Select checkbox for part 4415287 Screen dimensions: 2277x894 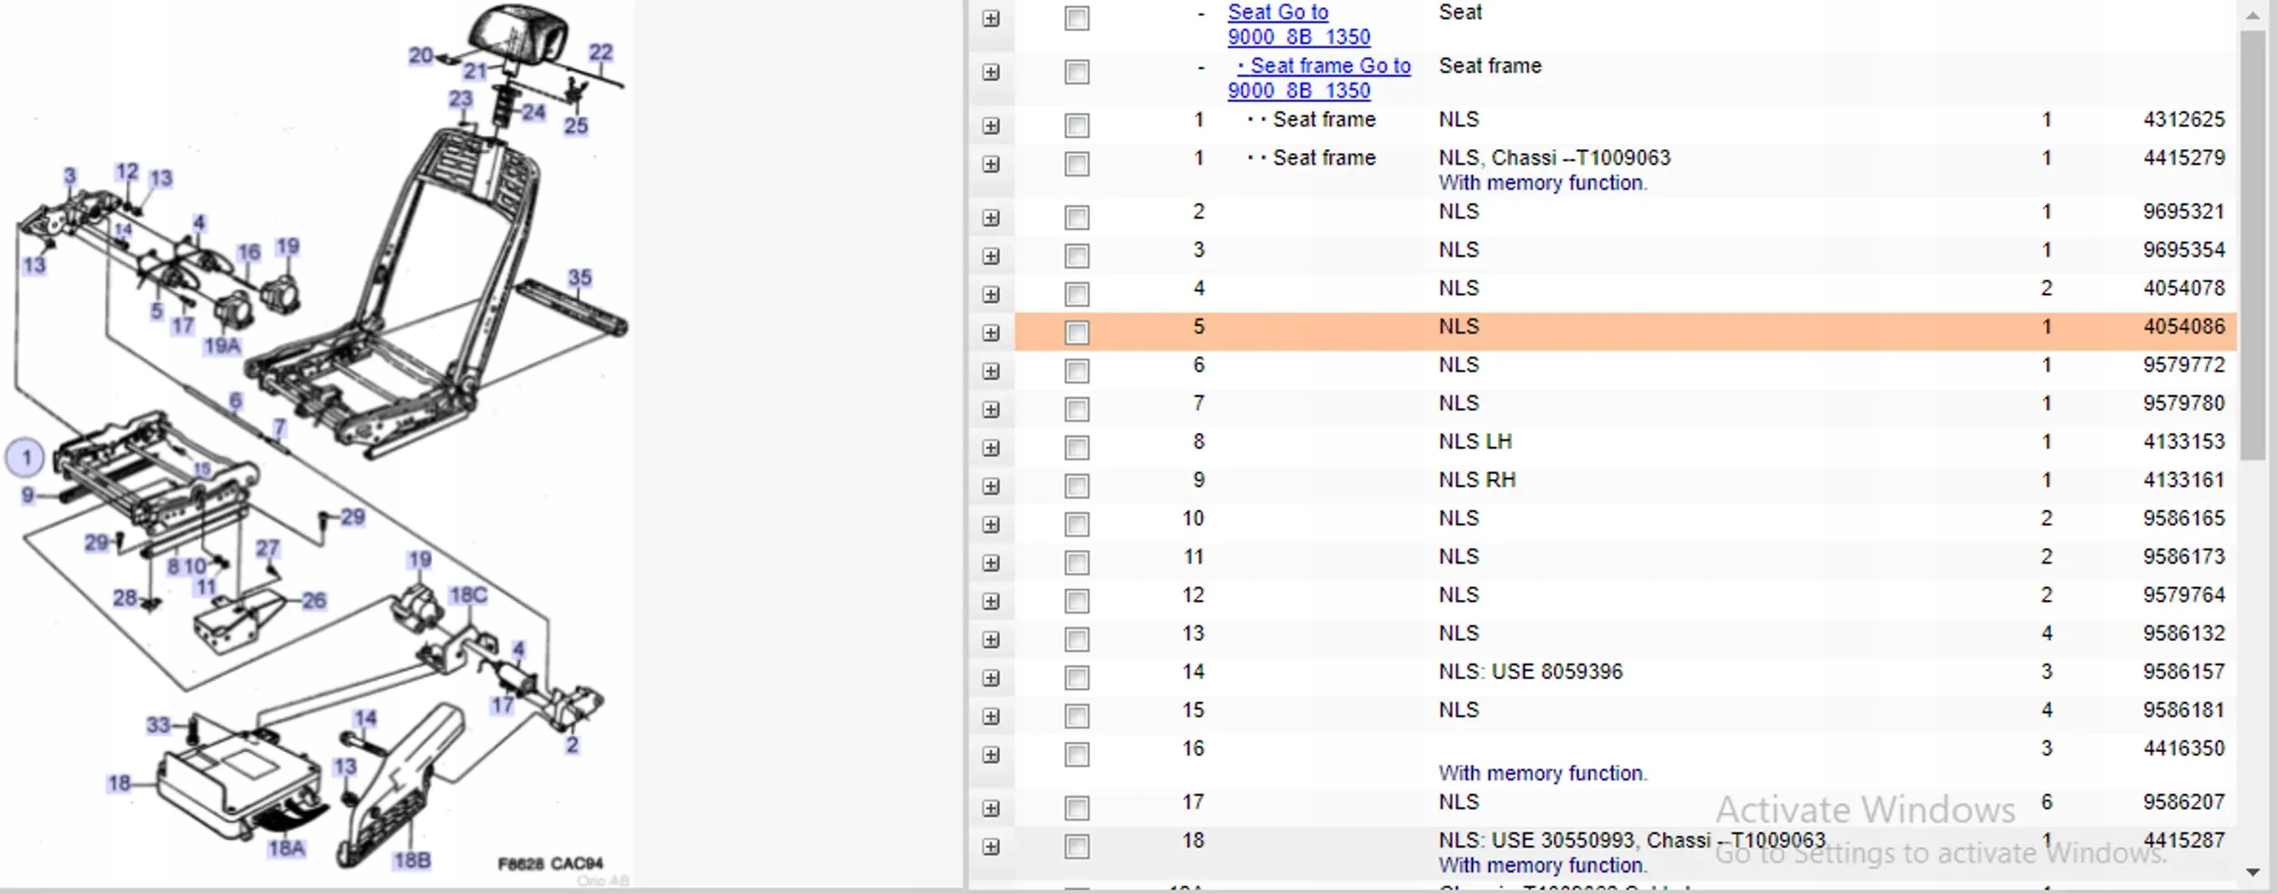[1077, 847]
